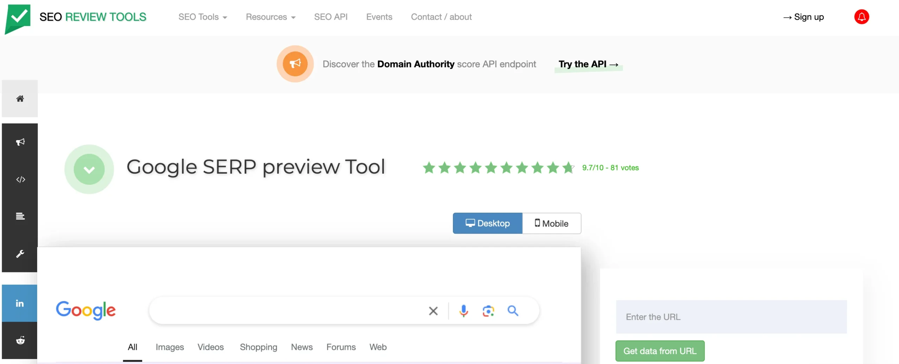The height and width of the screenshot is (364, 899).
Task: Click the SEO Review Tools checkmark logo
Action: pyautogui.click(x=18, y=19)
